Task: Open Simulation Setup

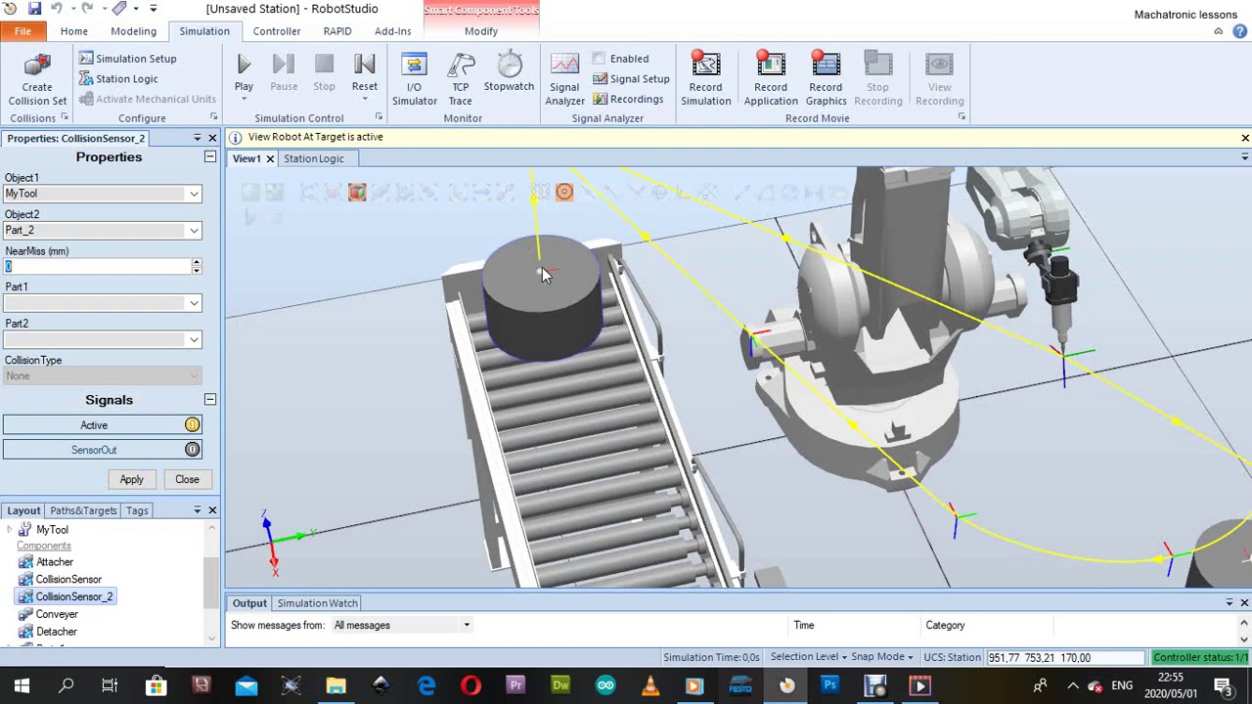Action: [x=127, y=59]
